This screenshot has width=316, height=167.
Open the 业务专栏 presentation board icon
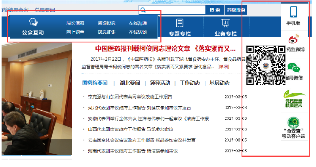click(x=225, y=23)
